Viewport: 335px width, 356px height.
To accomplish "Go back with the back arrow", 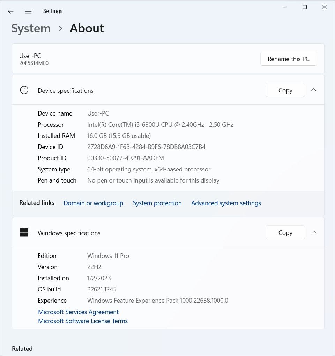I will (x=11, y=11).
